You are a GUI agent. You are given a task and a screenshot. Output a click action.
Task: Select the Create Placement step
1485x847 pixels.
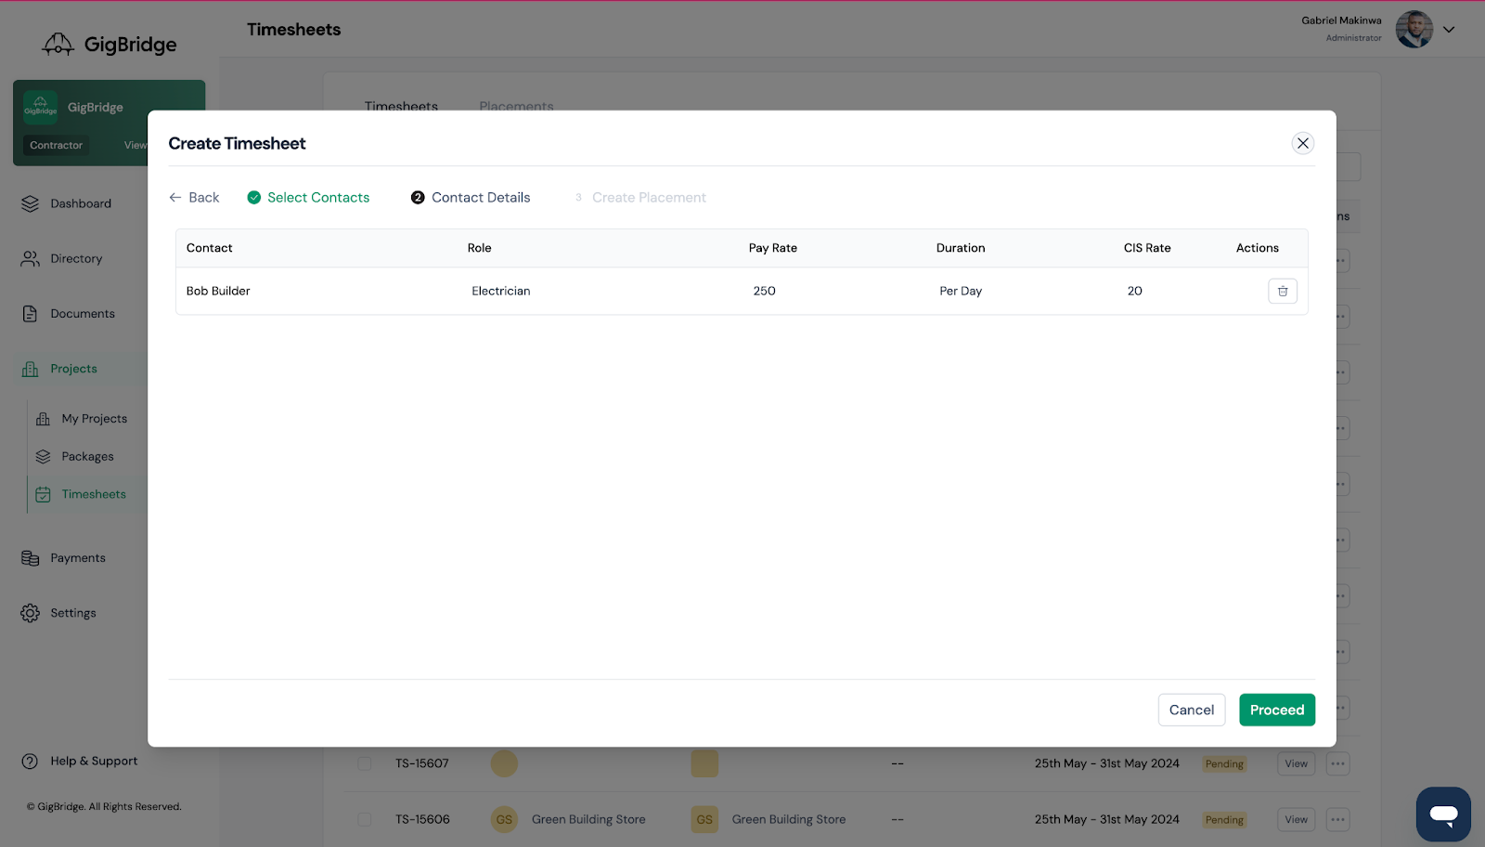(x=640, y=198)
